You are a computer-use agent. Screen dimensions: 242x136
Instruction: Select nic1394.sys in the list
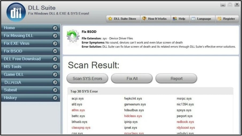(x=185, y=104)
